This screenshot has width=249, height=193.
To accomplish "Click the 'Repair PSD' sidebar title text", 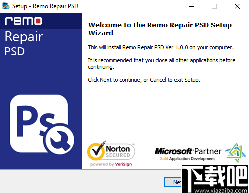I will coord(24,44).
